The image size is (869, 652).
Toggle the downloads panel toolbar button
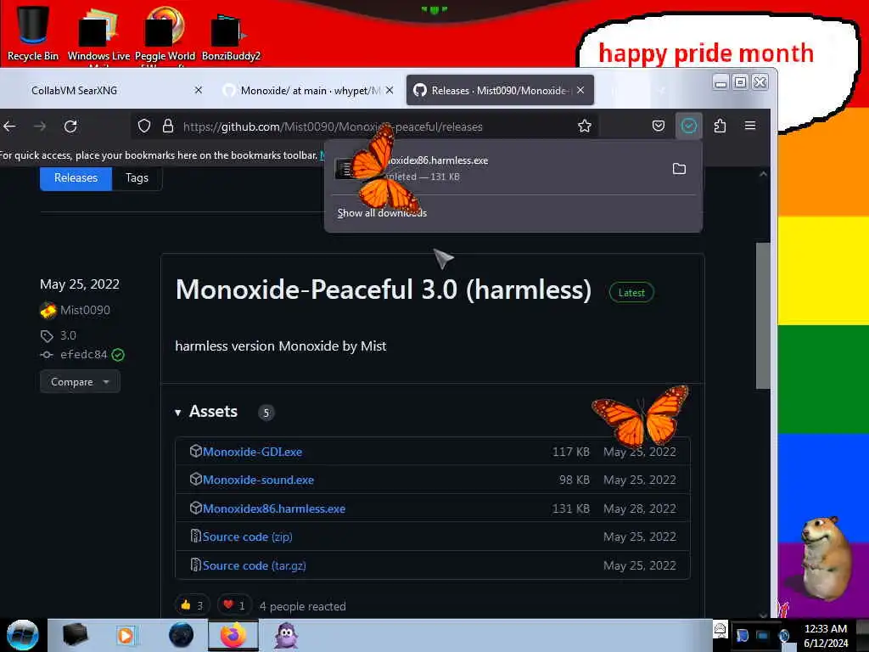tap(689, 126)
